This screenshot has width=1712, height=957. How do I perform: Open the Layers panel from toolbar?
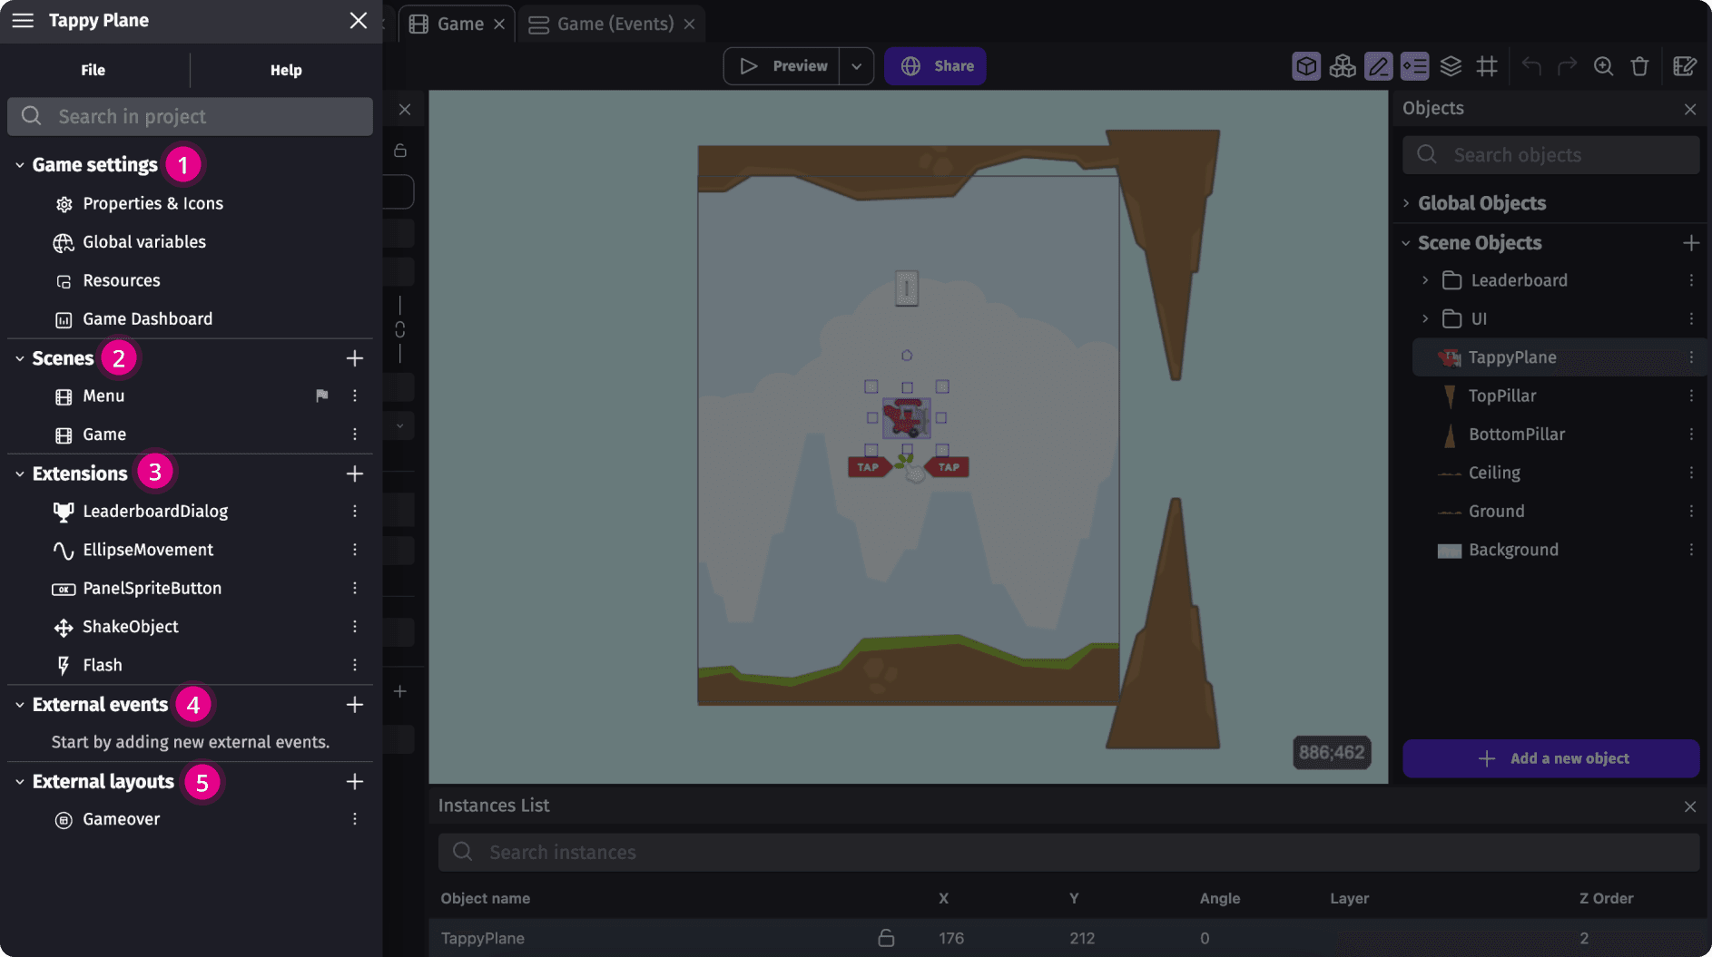coord(1451,66)
